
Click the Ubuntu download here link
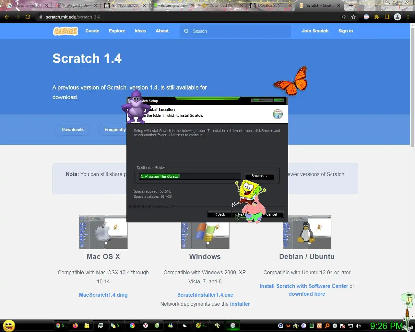(x=307, y=294)
